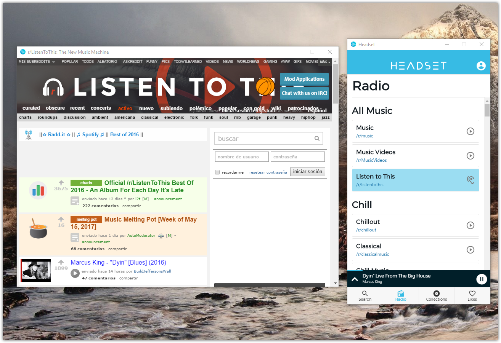Screen dimensions: 501x343
Task: Open the MÁS navigation dropdown
Action: (324, 61)
